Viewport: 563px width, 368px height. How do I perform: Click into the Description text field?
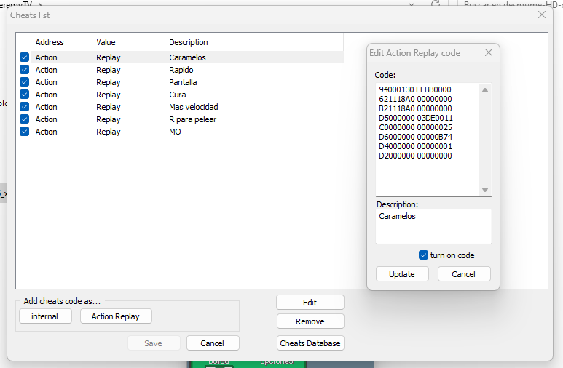pos(433,227)
